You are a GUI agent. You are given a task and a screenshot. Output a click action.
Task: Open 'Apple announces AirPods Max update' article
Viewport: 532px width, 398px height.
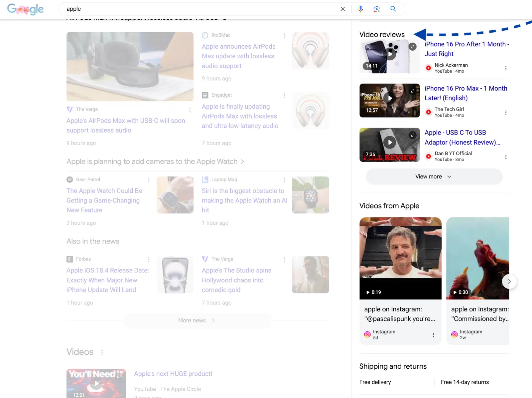239,56
